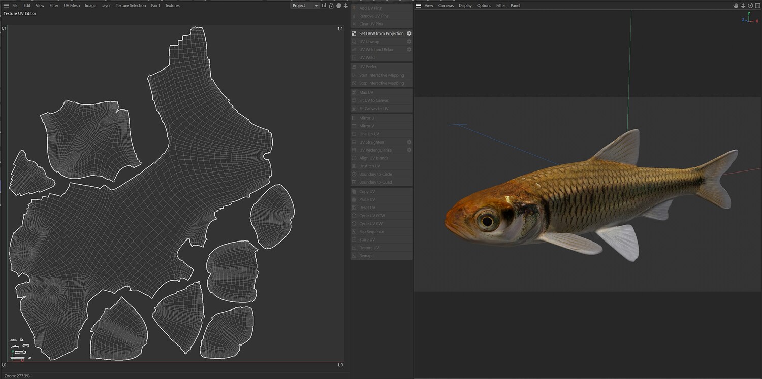Open the Edit menu in UV editor
Image resolution: width=762 pixels, height=379 pixels.
click(x=27, y=5)
